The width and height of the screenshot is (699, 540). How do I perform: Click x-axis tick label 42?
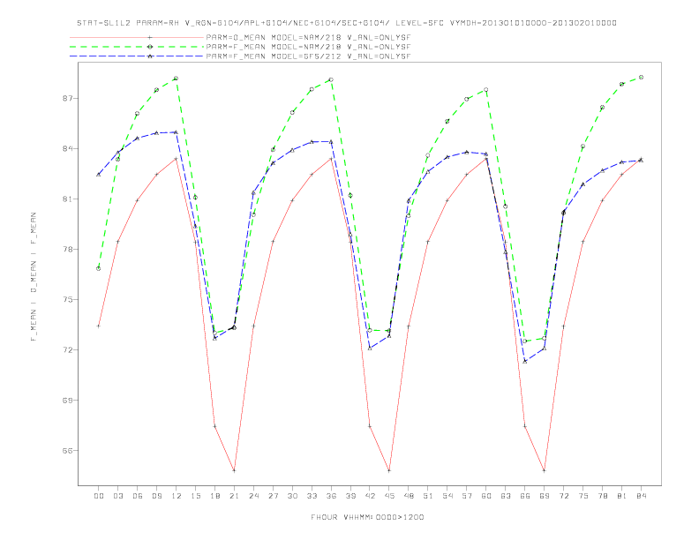tap(370, 496)
